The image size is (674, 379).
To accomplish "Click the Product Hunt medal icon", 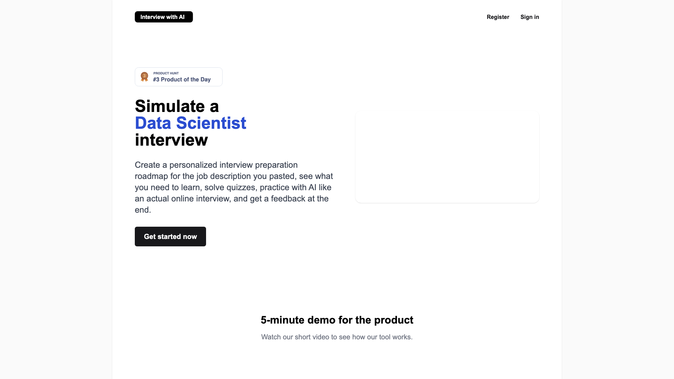I will [x=144, y=77].
